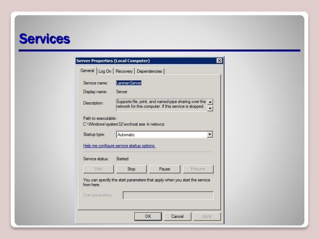Click the disabled Resume button
The height and width of the screenshot is (239, 319).
point(198,169)
